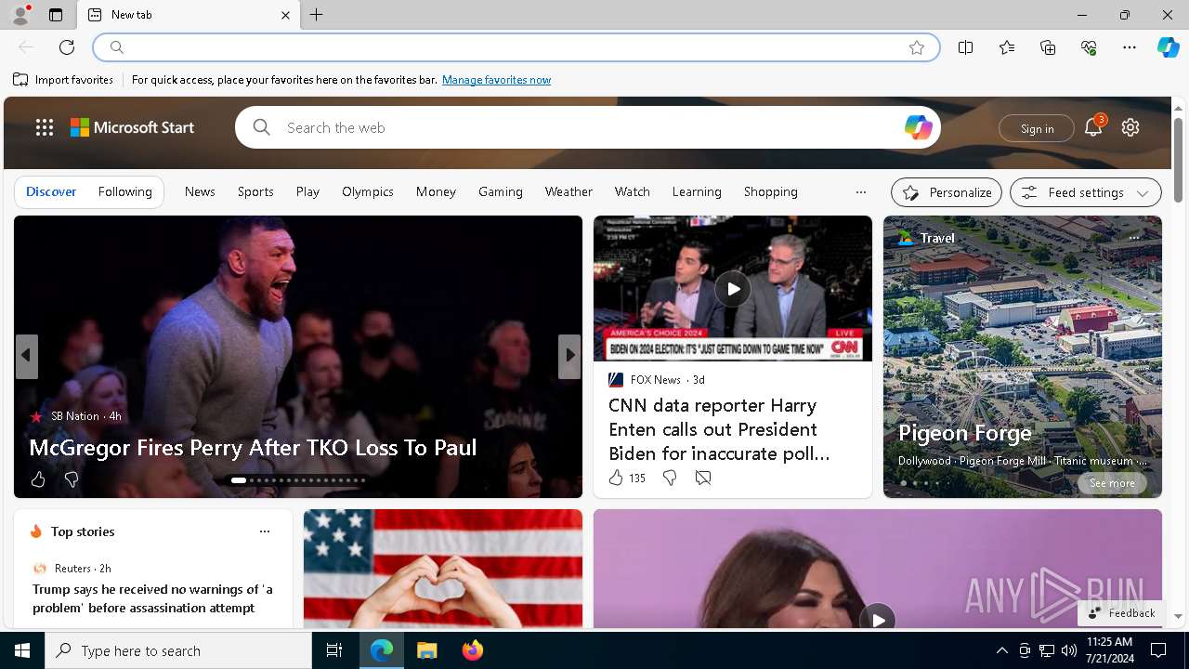Click the Sign in button
Viewport: 1189px width, 669px height.
click(x=1037, y=128)
